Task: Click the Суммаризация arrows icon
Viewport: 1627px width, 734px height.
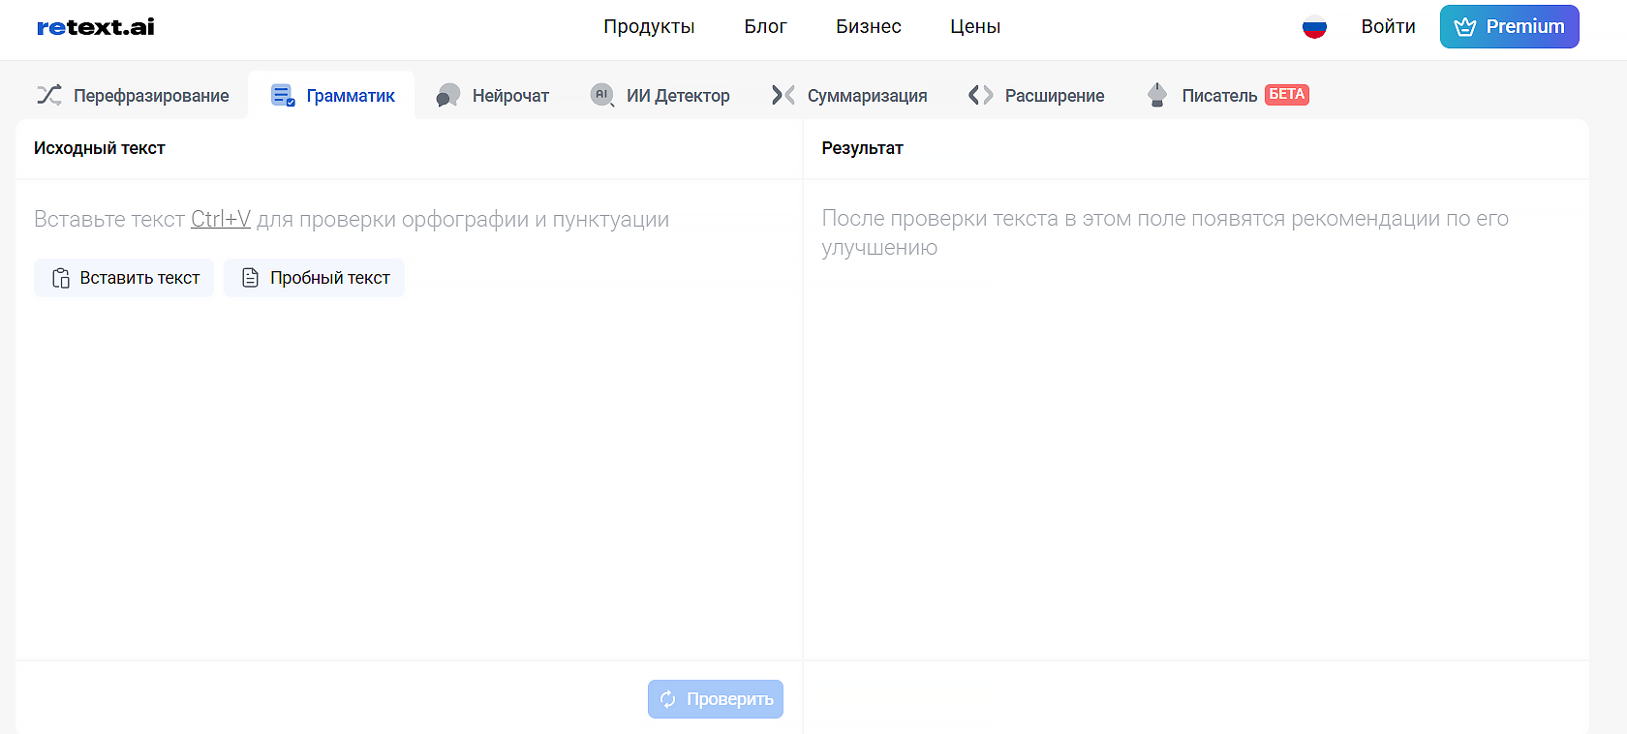Action: point(783,95)
